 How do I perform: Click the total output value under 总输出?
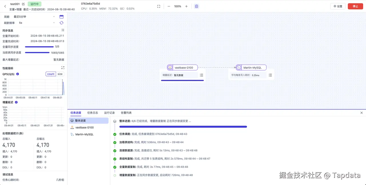pyautogui.click(x=43, y=145)
